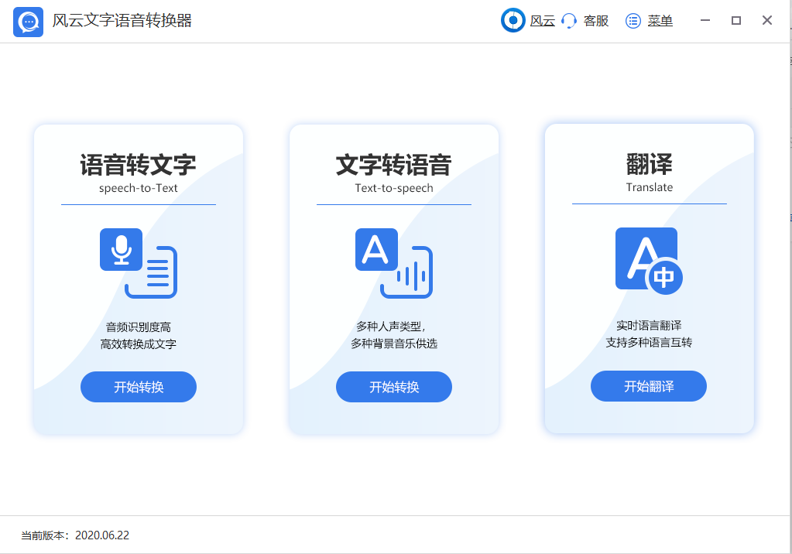This screenshot has width=792, height=554.
Task: Select the 翻译 card title
Action: (x=649, y=164)
